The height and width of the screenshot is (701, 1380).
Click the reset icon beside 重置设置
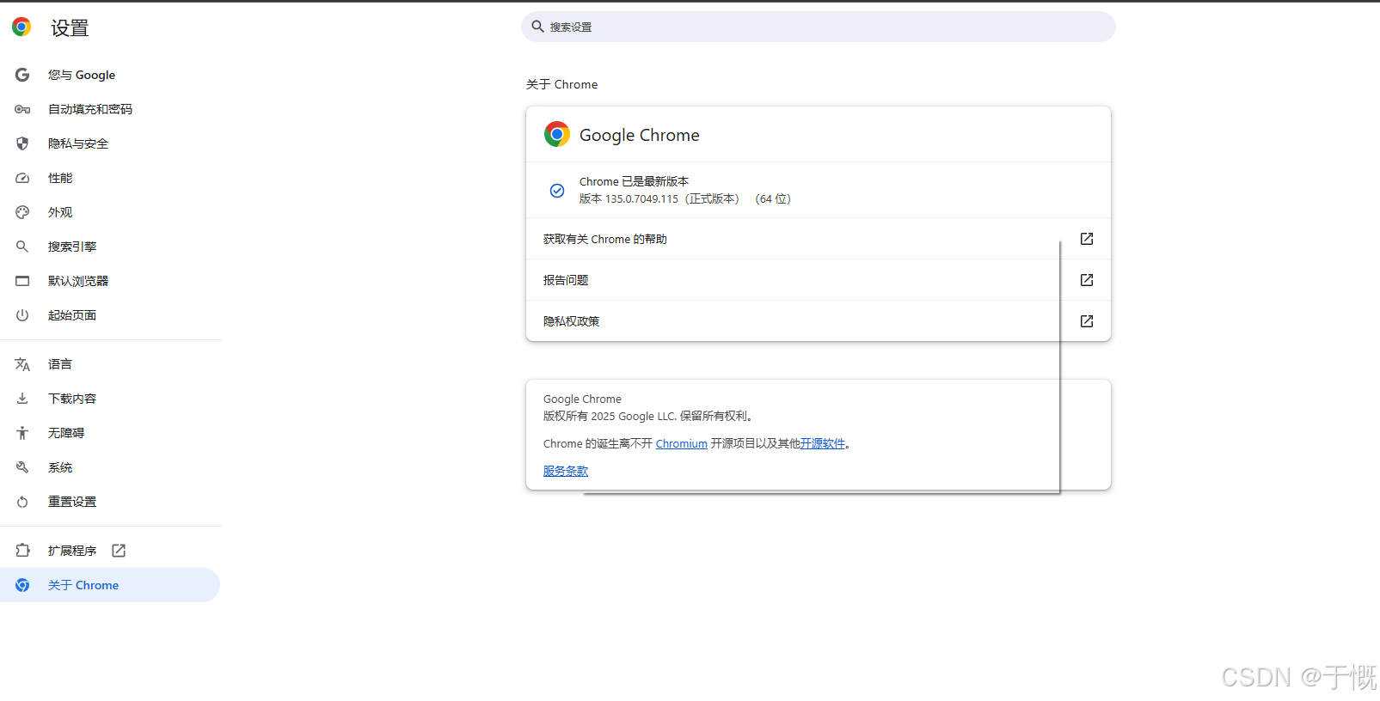click(22, 502)
